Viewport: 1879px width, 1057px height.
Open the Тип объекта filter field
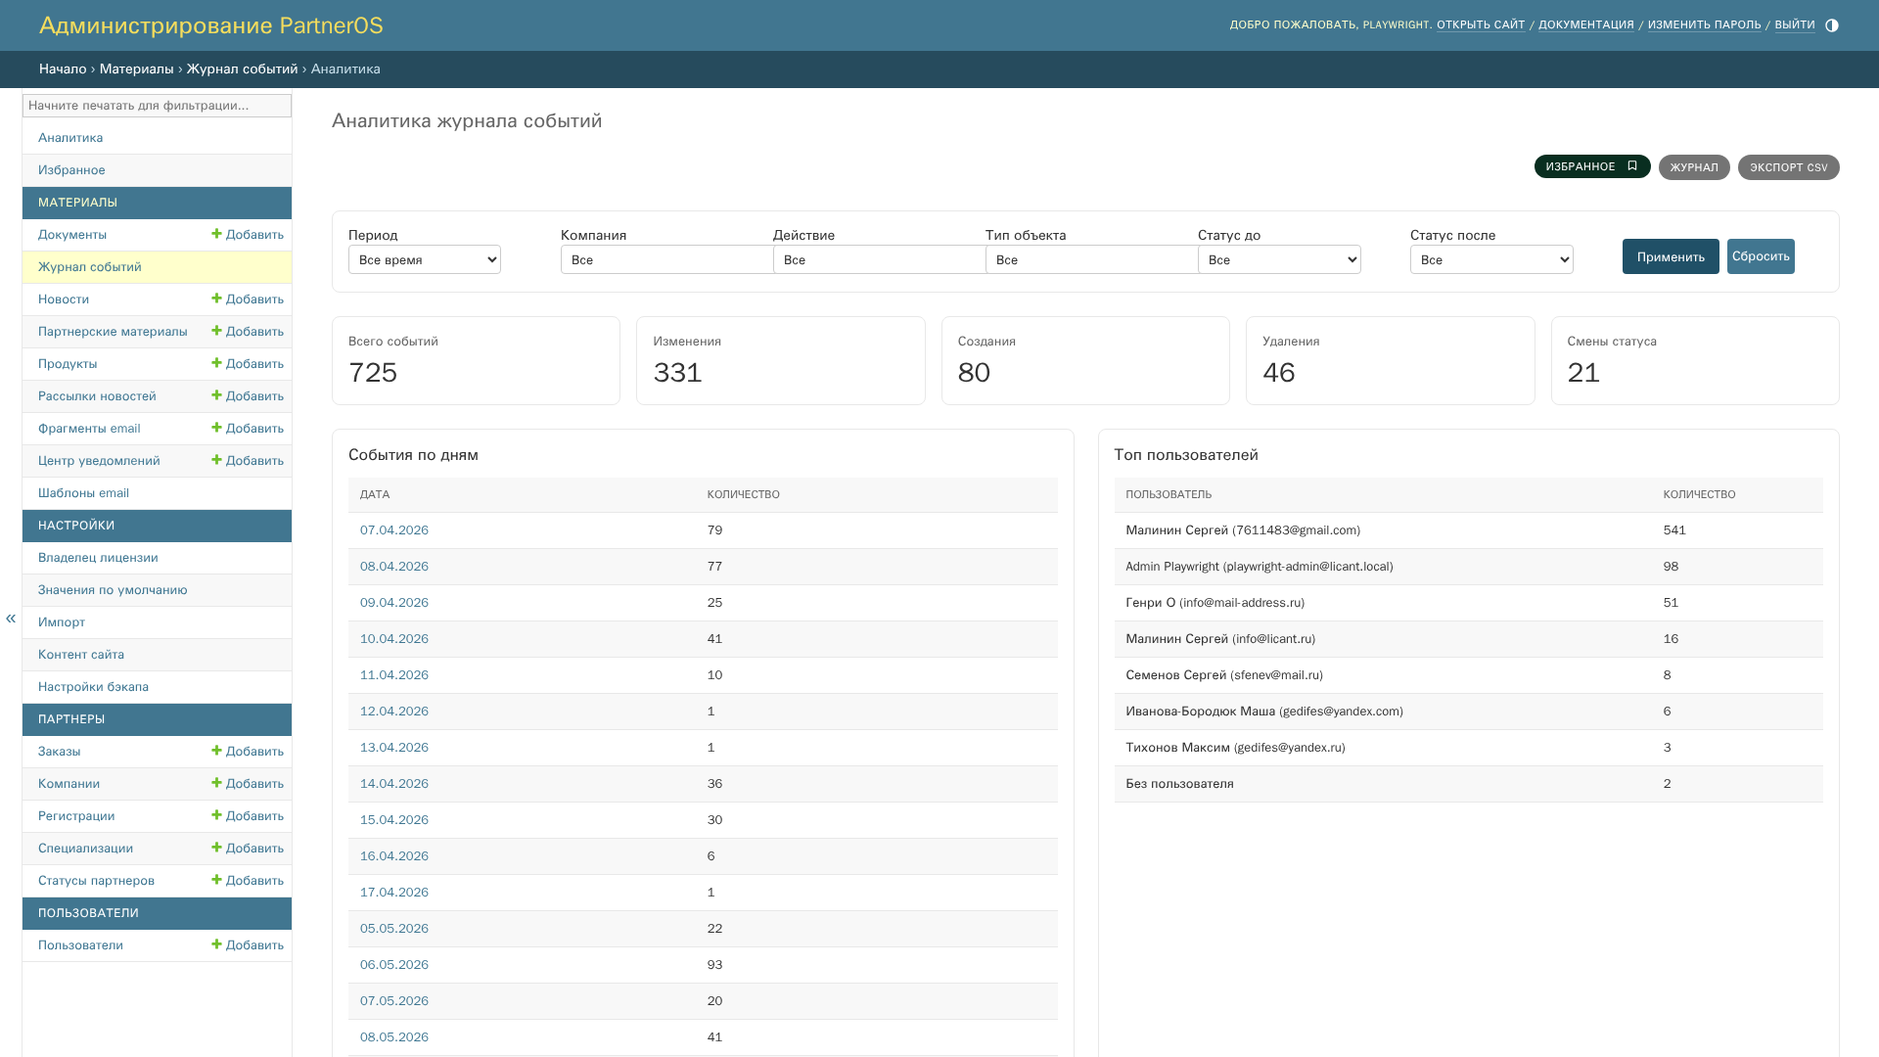1091,259
